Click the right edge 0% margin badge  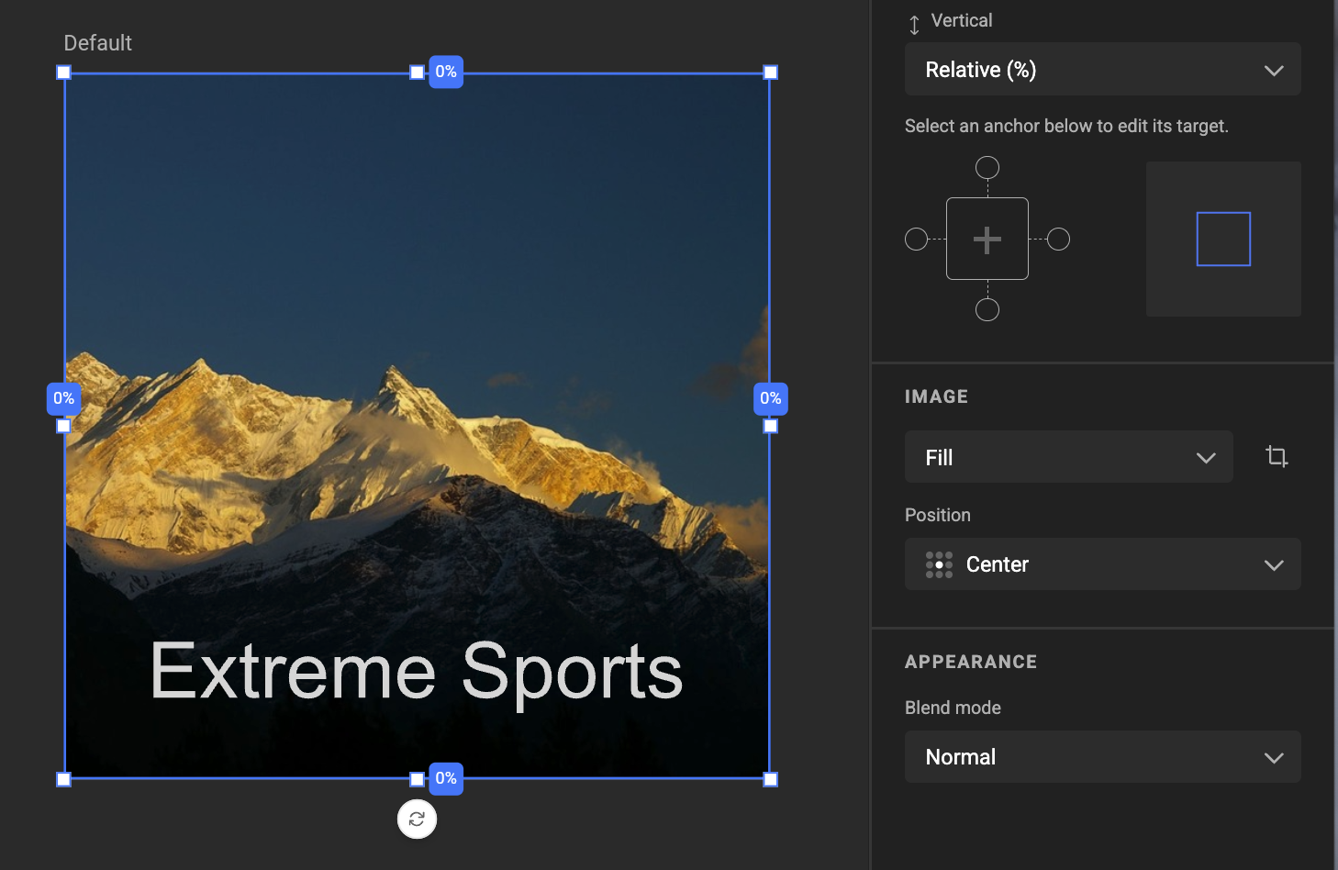coord(771,398)
